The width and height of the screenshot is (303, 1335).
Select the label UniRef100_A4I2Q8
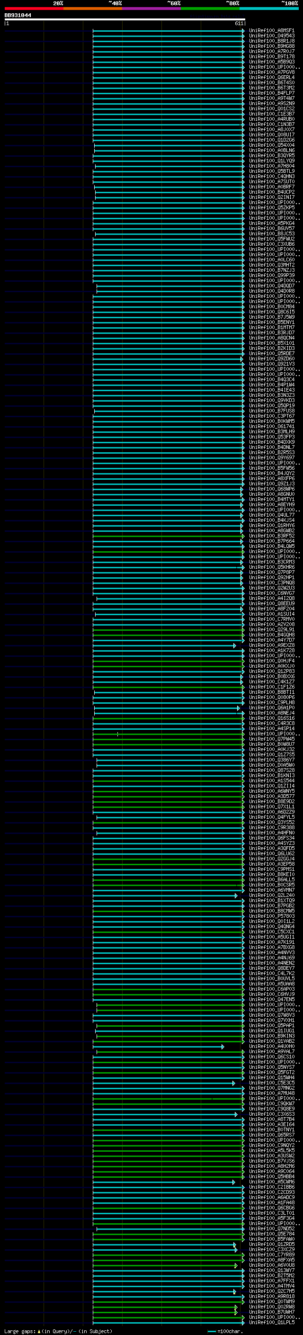pyautogui.click(x=271, y=599)
